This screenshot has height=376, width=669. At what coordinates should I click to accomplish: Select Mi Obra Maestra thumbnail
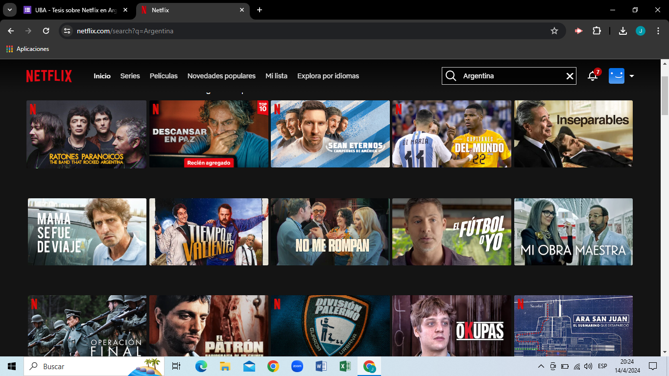(x=573, y=232)
